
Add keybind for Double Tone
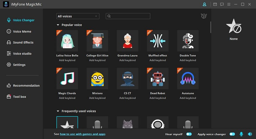[x=188, y=60]
